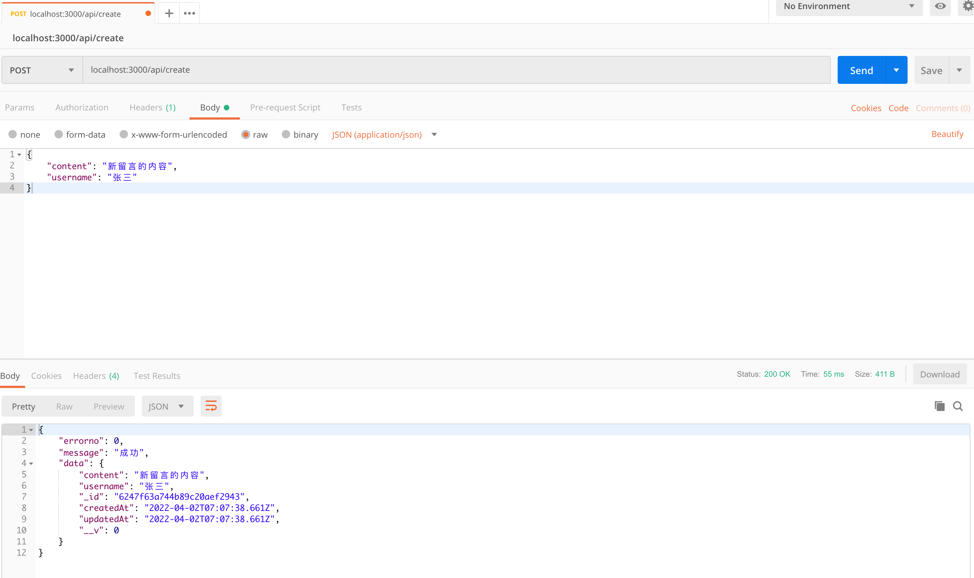Click the request URL input field
974x578 pixels.
[456, 70]
